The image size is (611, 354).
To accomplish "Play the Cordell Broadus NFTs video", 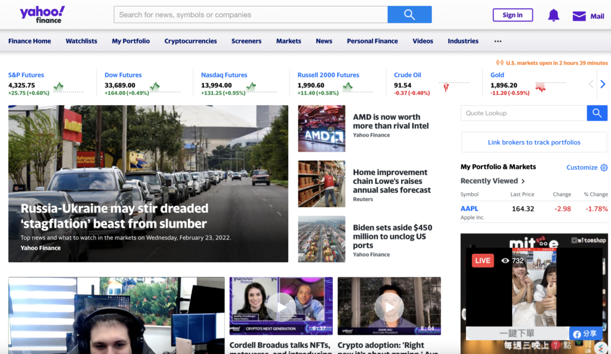I will click(281, 306).
